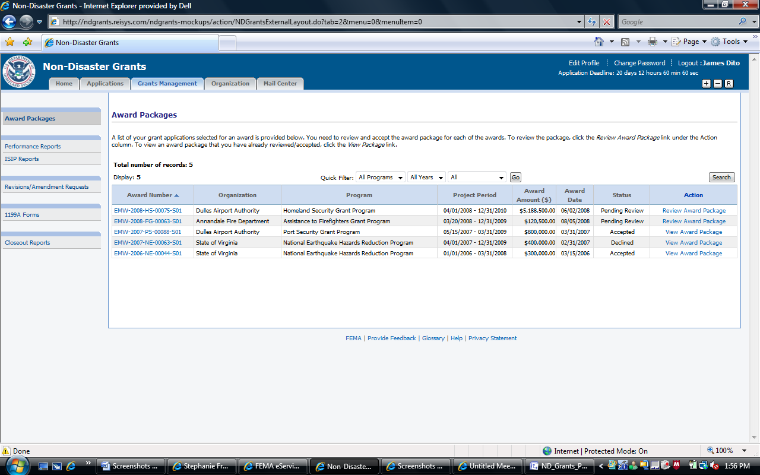
Task: Click the status bar warning icon
Action: pyautogui.click(x=7, y=451)
